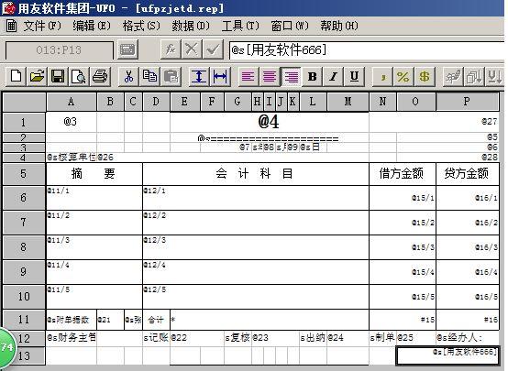
Task: Cut selection with the scissors icon
Action: (128, 77)
